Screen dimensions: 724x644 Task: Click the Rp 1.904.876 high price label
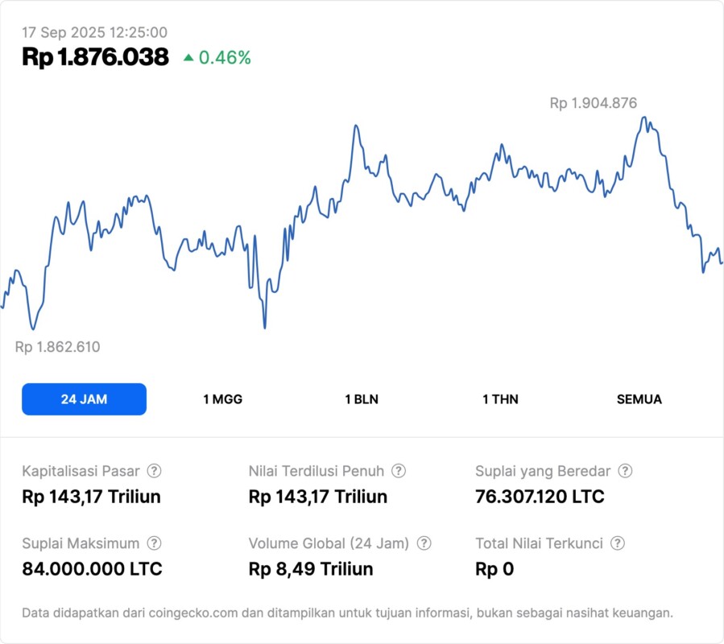593,103
